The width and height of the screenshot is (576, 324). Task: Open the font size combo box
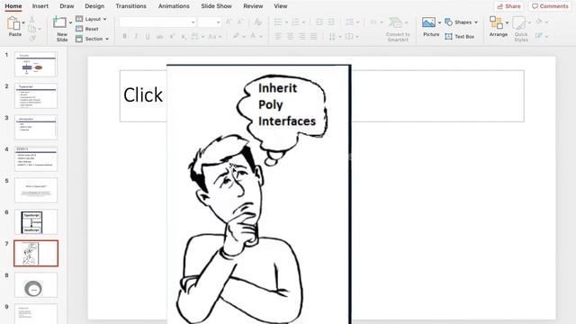coord(210,22)
